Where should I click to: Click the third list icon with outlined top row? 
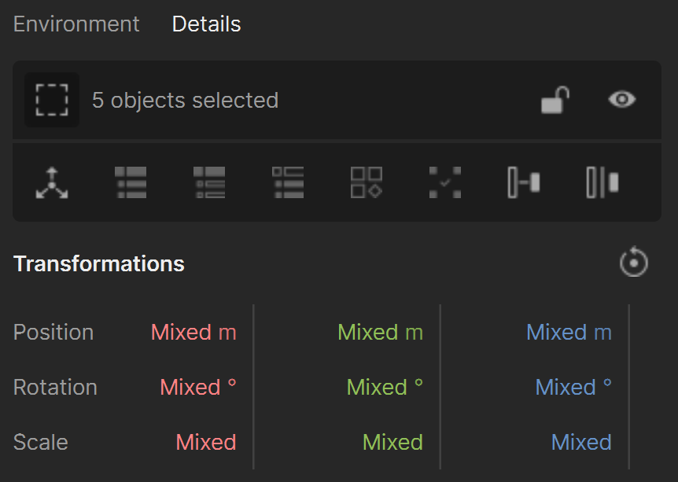pyautogui.click(x=288, y=182)
